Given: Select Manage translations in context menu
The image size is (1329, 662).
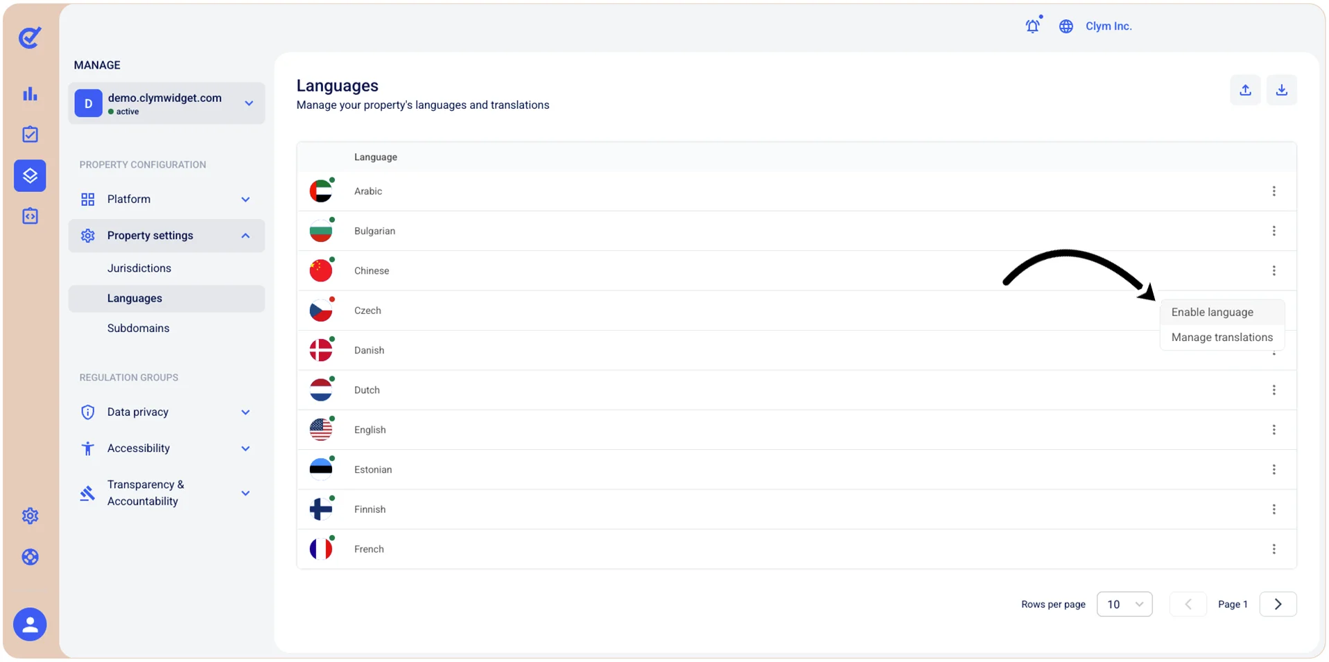Looking at the screenshot, I should pos(1222,338).
